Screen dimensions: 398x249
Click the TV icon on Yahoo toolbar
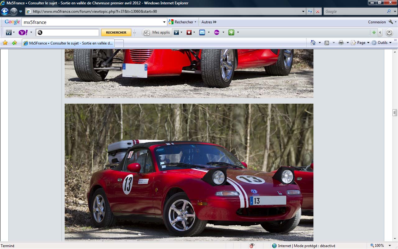pos(8,32)
